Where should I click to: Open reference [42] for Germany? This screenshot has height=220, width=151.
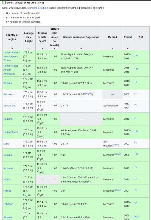coord(135,94)
